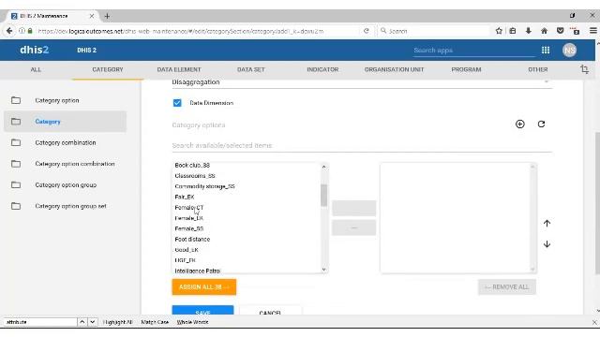600x337 pixels.
Task: Toggle Highlight All in the find bar
Action: (117, 322)
